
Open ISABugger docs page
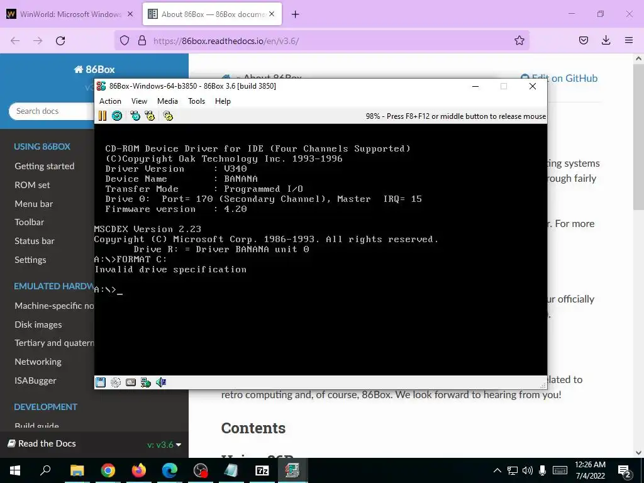[35, 380]
